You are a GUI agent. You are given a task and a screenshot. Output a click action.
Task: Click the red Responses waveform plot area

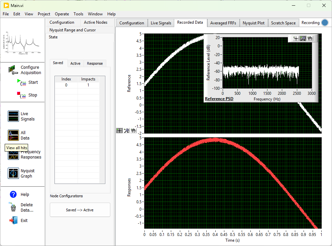233,183
